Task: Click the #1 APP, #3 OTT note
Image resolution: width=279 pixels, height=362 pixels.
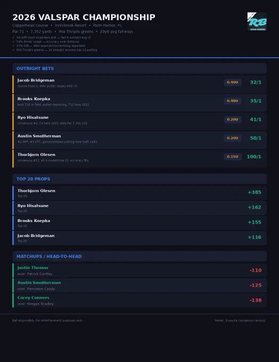Action: (58, 142)
